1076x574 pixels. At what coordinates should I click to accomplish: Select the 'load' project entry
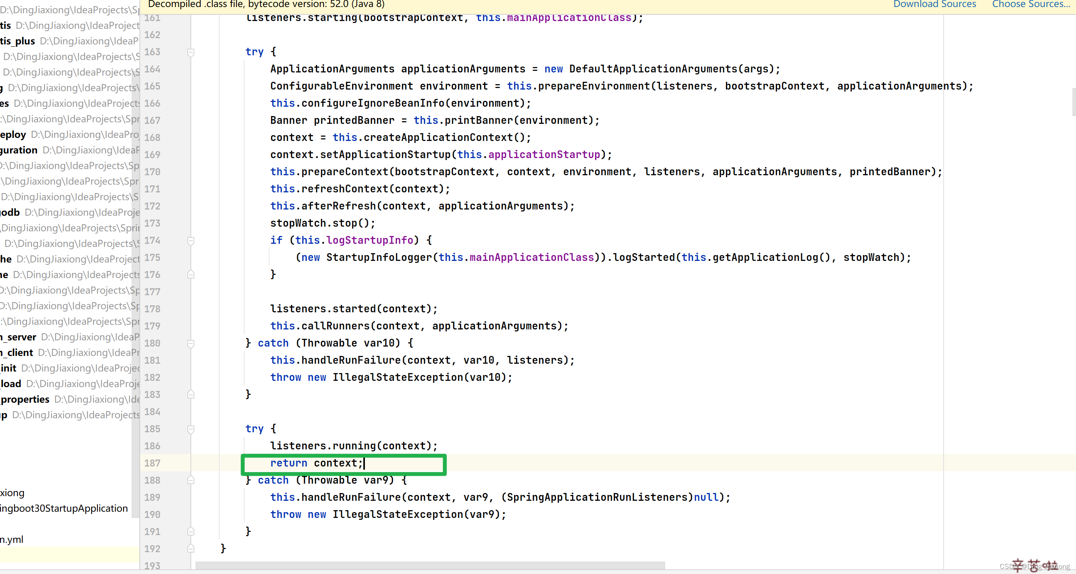click(x=69, y=384)
